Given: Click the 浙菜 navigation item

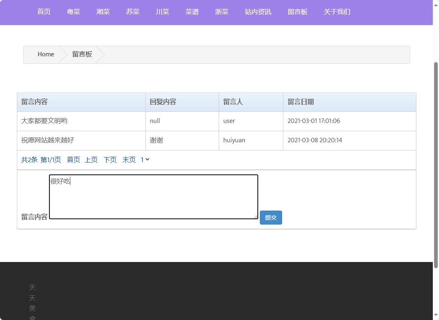Looking at the screenshot, I should tap(222, 12).
